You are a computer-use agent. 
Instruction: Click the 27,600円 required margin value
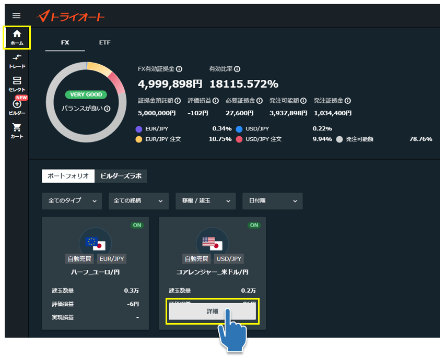tap(240, 113)
